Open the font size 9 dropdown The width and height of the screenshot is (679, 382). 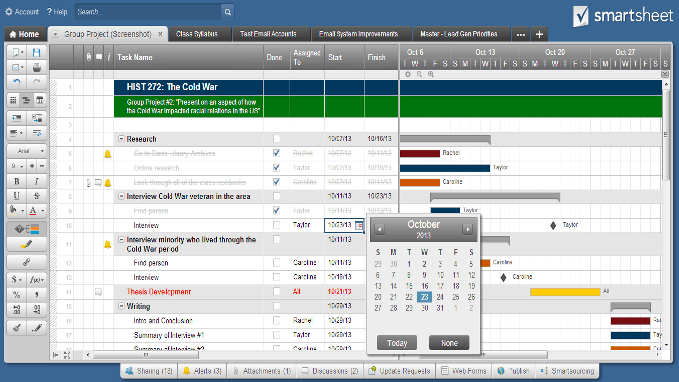click(x=17, y=166)
